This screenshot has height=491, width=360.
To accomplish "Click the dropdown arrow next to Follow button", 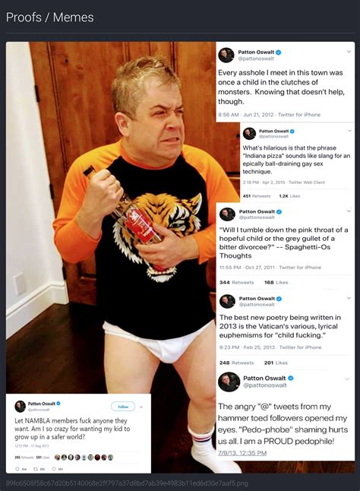I will point(141,407).
